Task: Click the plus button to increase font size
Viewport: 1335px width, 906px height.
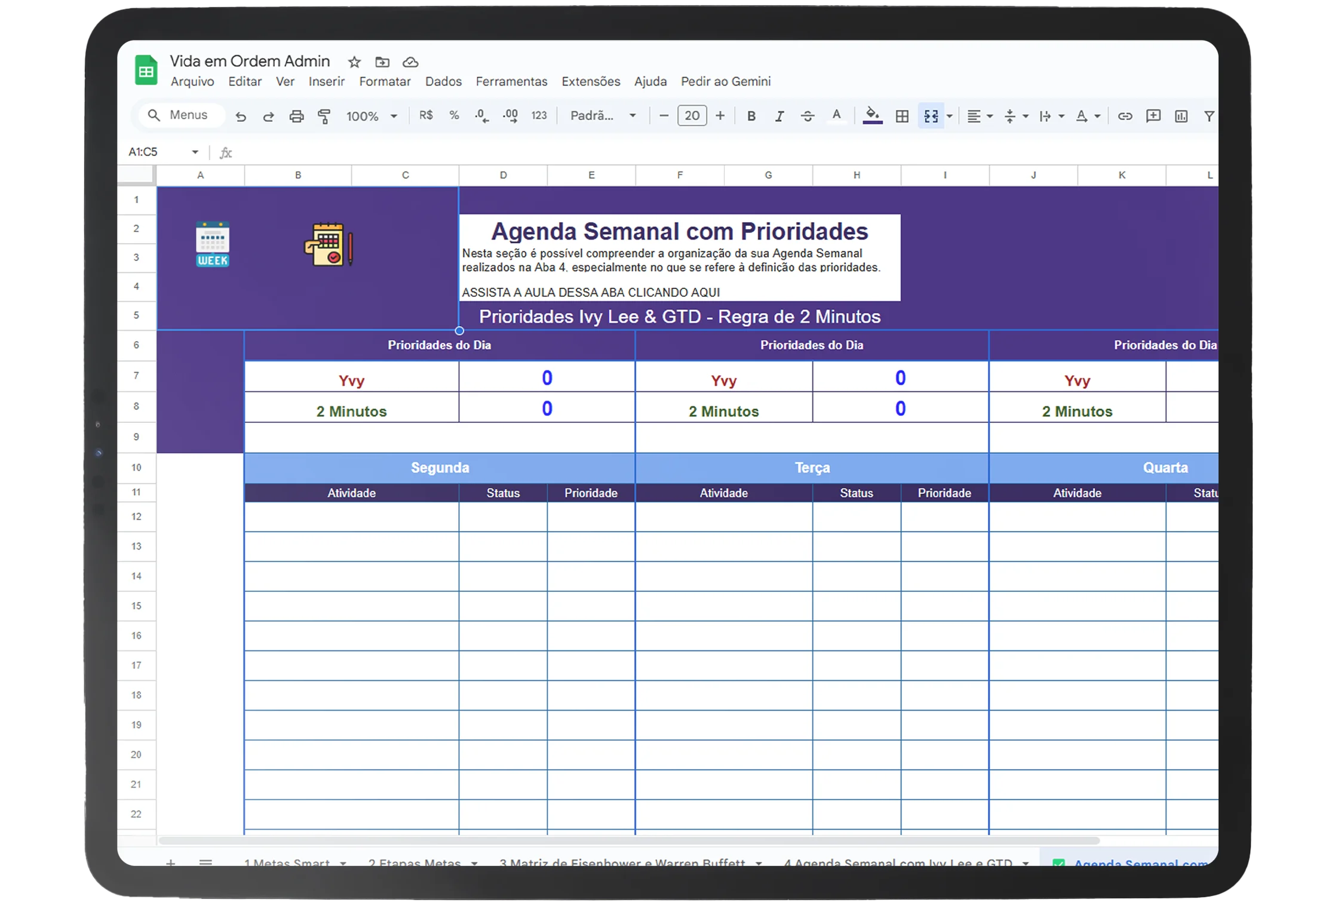Action: pyautogui.click(x=720, y=116)
